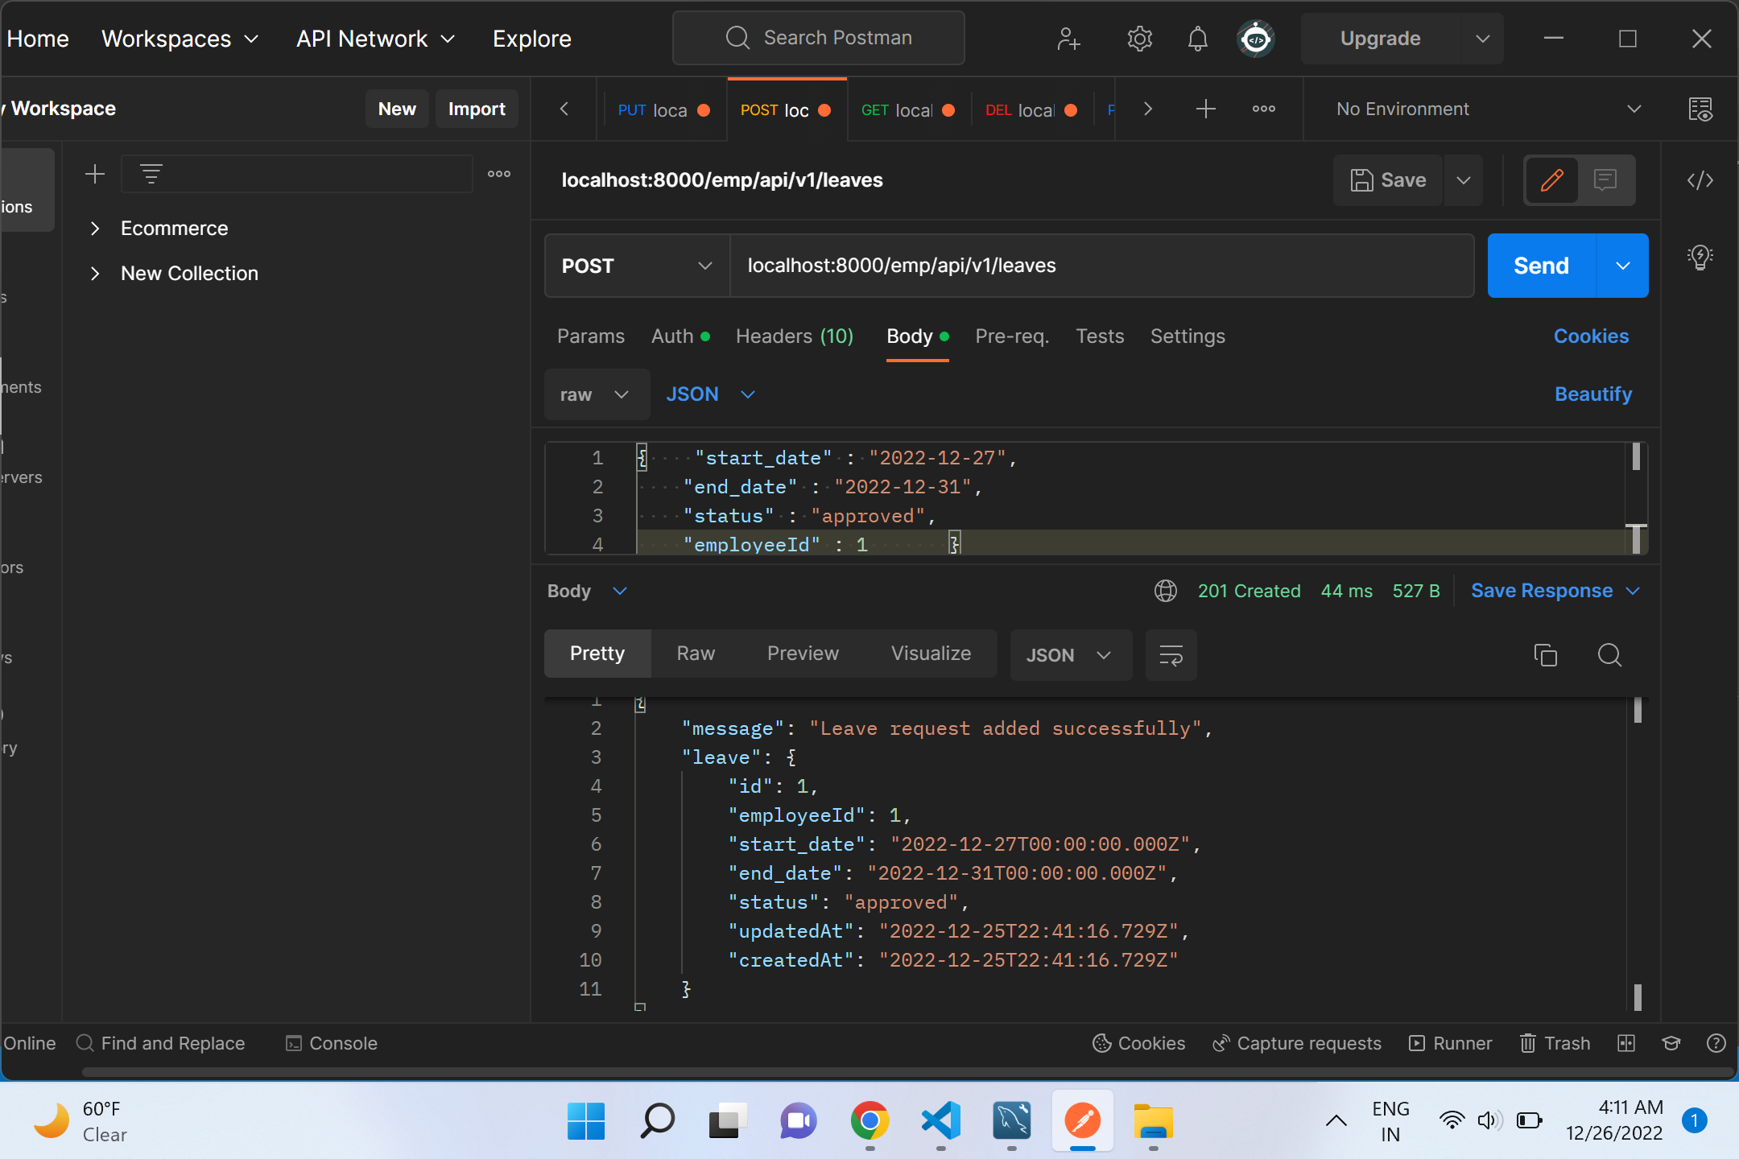Switch to the Tests tab
Image resolution: width=1739 pixels, height=1159 pixels.
(1100, 336)
